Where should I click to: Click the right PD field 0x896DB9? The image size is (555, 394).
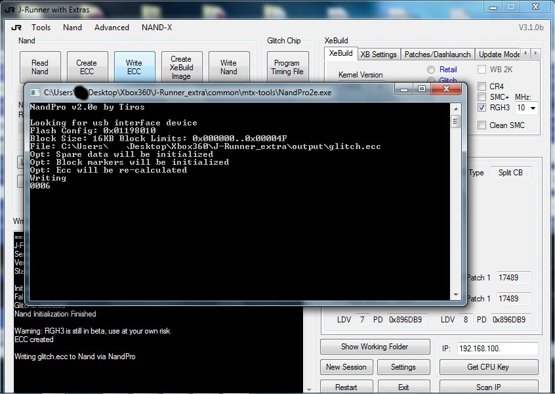[x=511, y=320]
